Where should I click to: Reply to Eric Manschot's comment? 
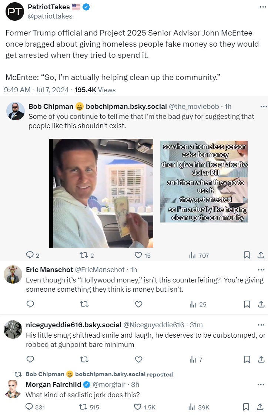(x=30, y=304)
